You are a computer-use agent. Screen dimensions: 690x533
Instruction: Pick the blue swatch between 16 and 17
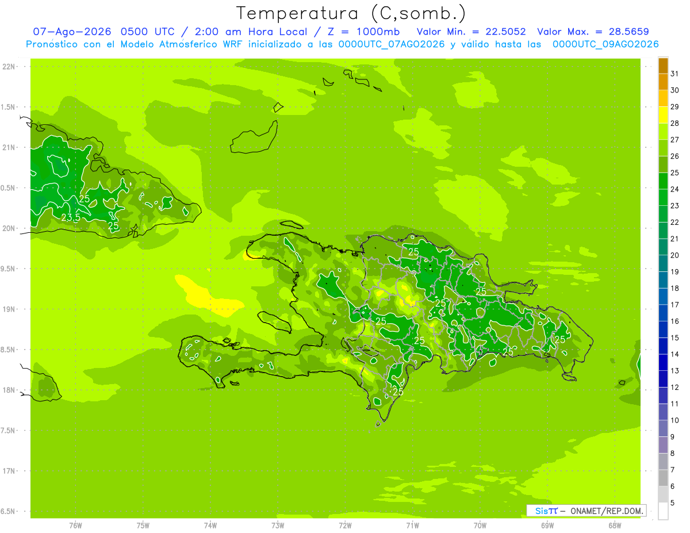point(663,313)
